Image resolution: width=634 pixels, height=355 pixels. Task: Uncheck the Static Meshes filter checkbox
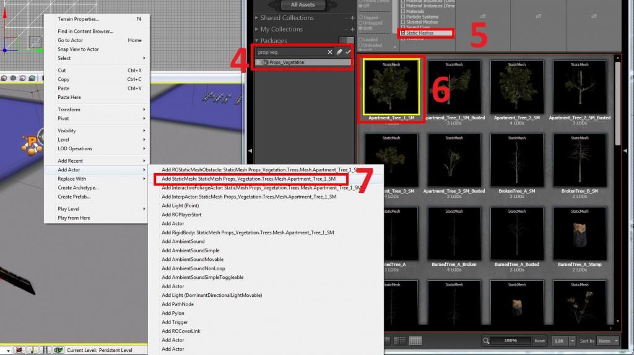(x=404, y=33)
